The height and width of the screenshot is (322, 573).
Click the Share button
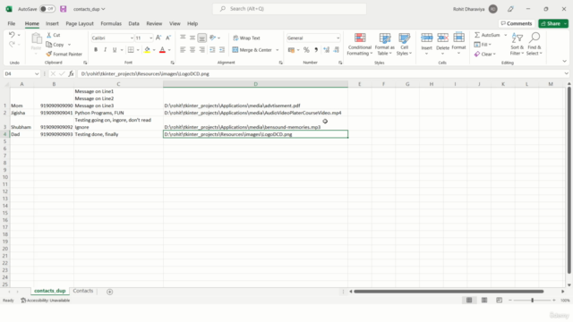coord(551,23)
